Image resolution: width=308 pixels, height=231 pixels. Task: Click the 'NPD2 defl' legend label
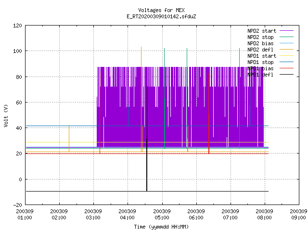(x=260, y=50)
